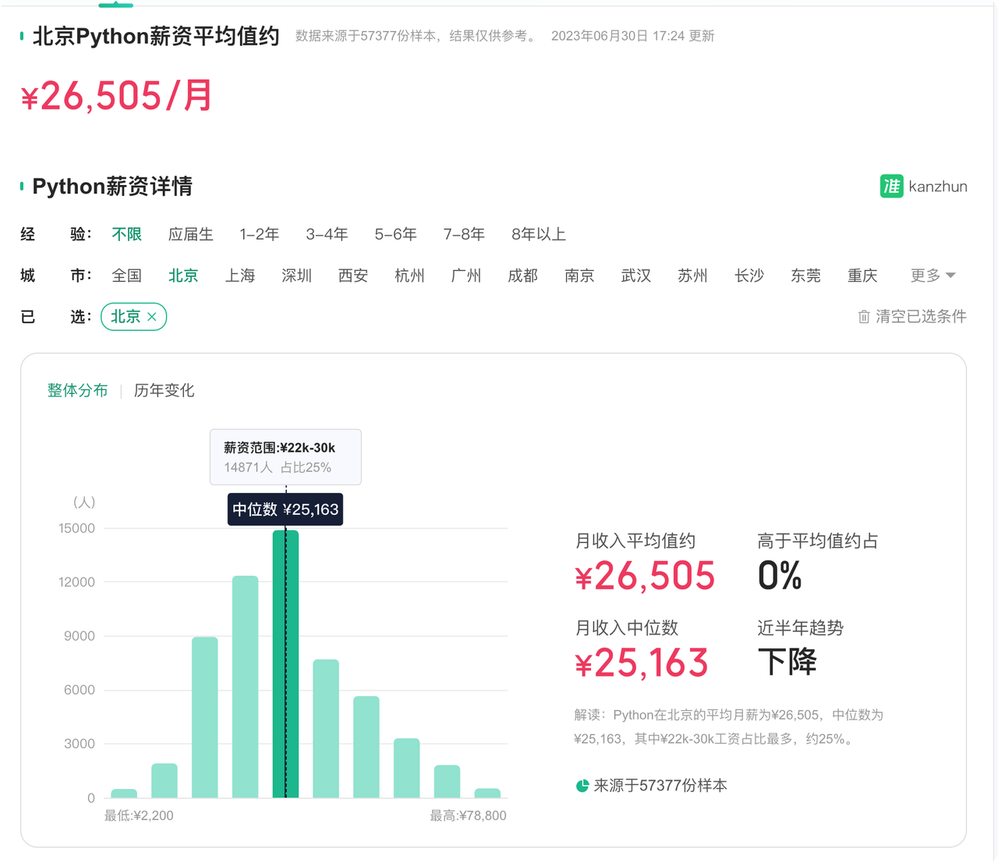
Task: Choose 全国 as city
Action: coord(126,275)
